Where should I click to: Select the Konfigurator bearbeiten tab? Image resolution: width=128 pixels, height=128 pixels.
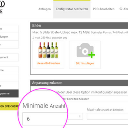[x=72, y=9]
